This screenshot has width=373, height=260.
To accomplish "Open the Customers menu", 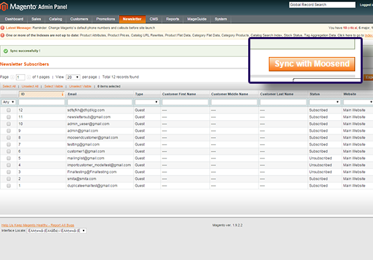I will pos(79,19).
